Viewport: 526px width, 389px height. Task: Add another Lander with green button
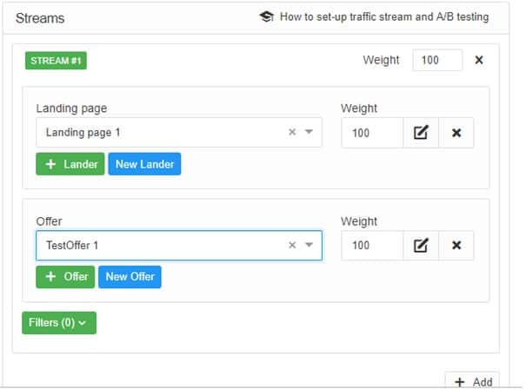click(70, 164)
